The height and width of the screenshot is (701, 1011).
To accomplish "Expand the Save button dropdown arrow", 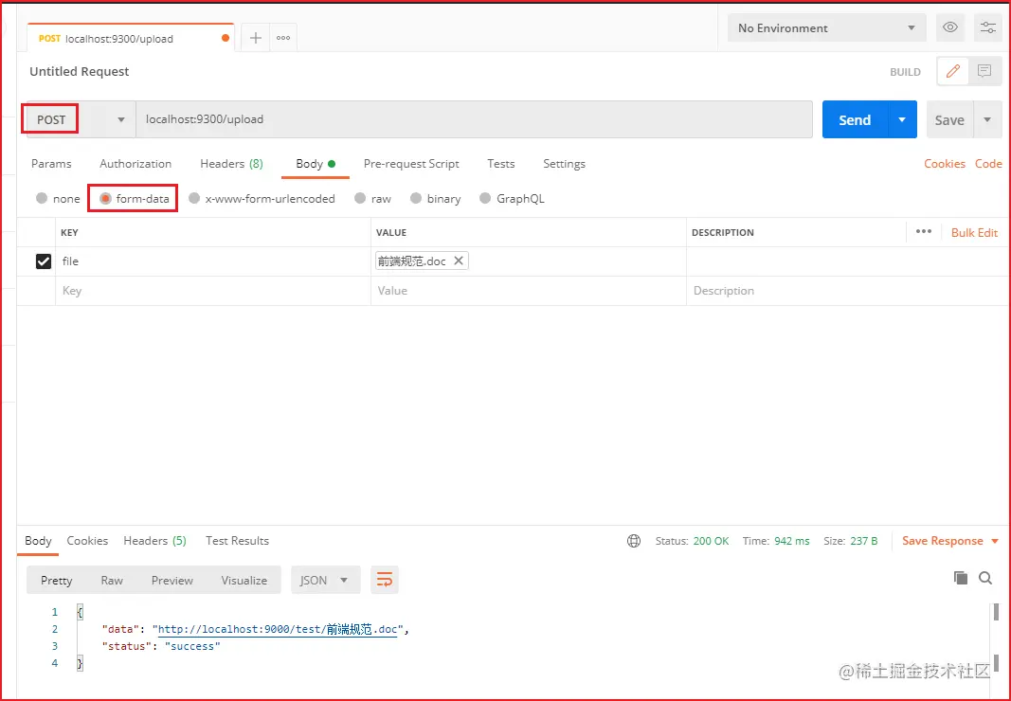I will [x=987, y=119].
